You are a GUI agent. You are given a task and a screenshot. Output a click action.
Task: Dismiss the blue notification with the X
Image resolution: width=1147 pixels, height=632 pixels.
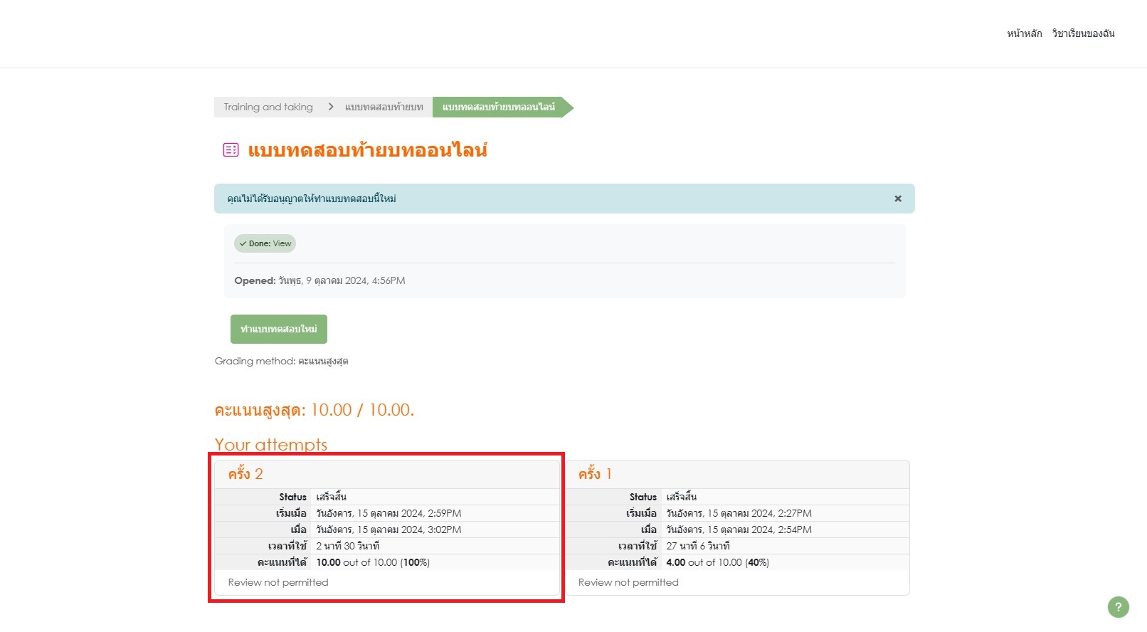click(897, 199)
